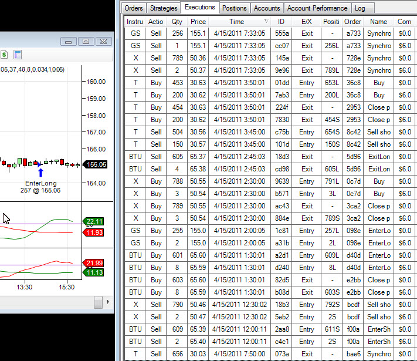Open the Positions tab
The image size is (417, 361).
(x=234, y=8)
